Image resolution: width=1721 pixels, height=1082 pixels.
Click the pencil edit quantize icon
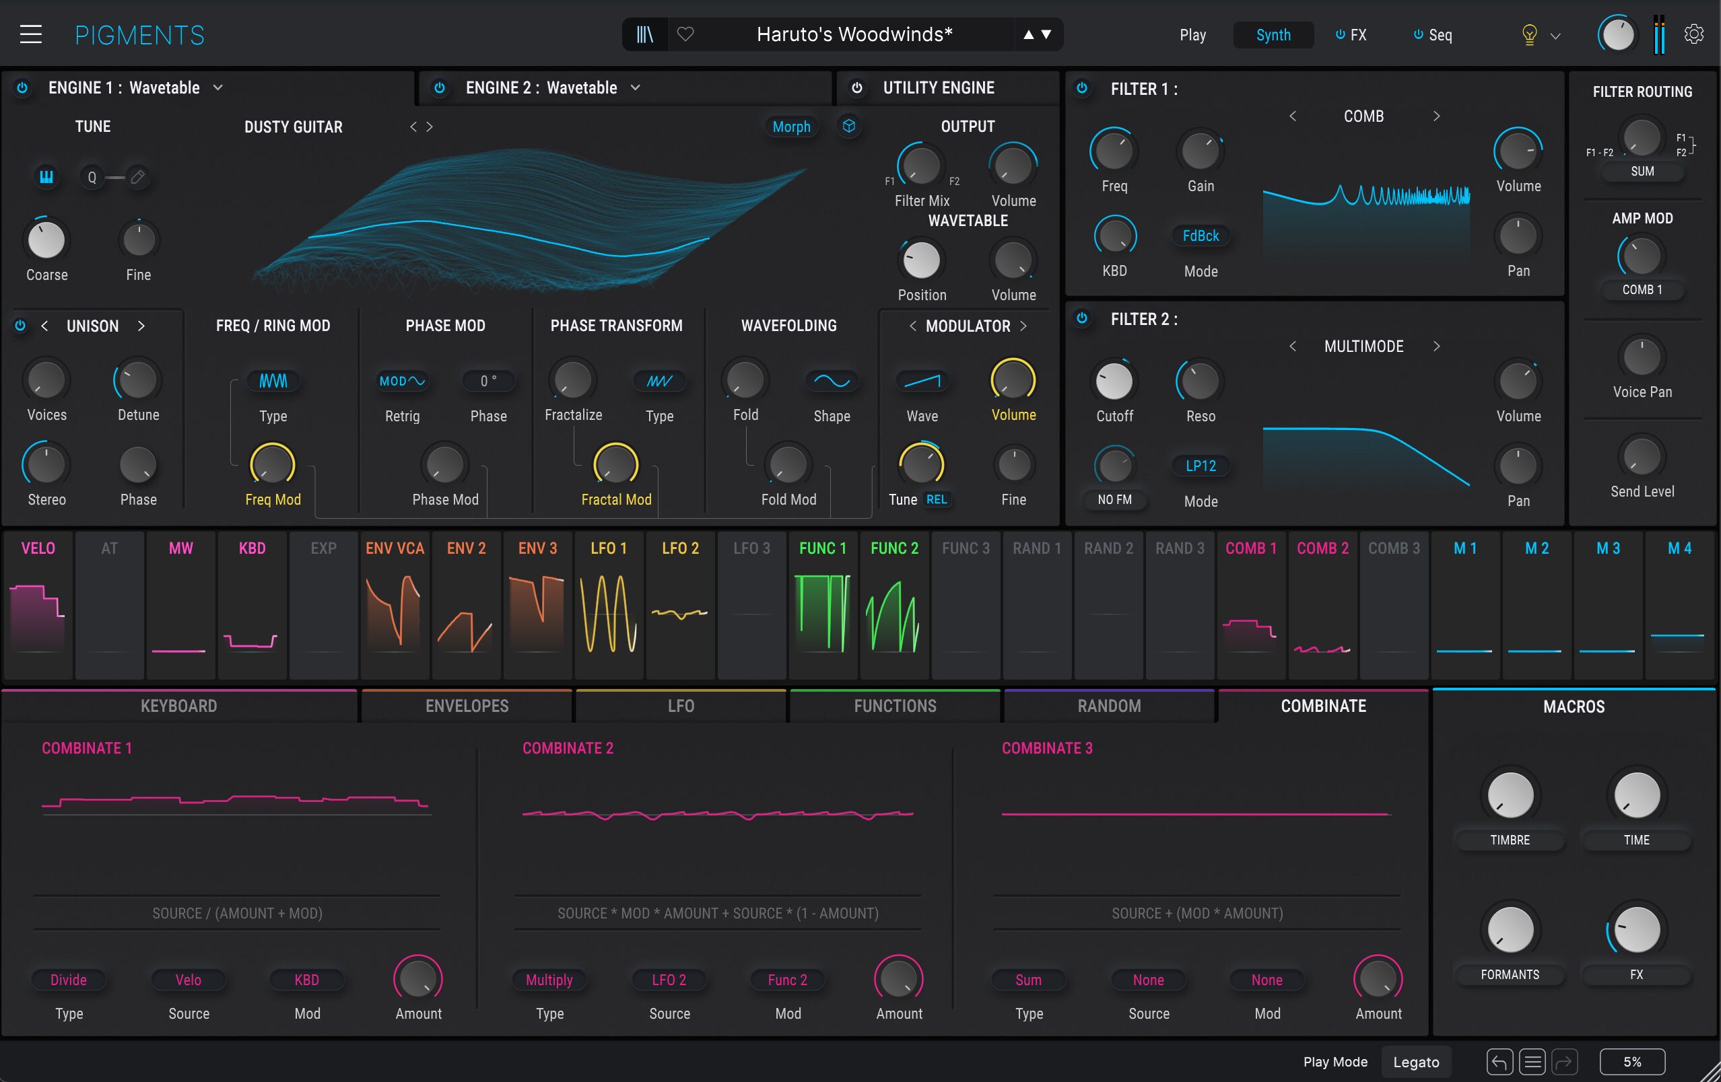(x=138, y=176)
